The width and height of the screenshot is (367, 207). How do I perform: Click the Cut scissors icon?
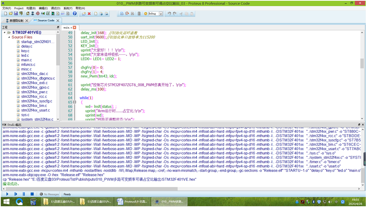coord(181,14)
